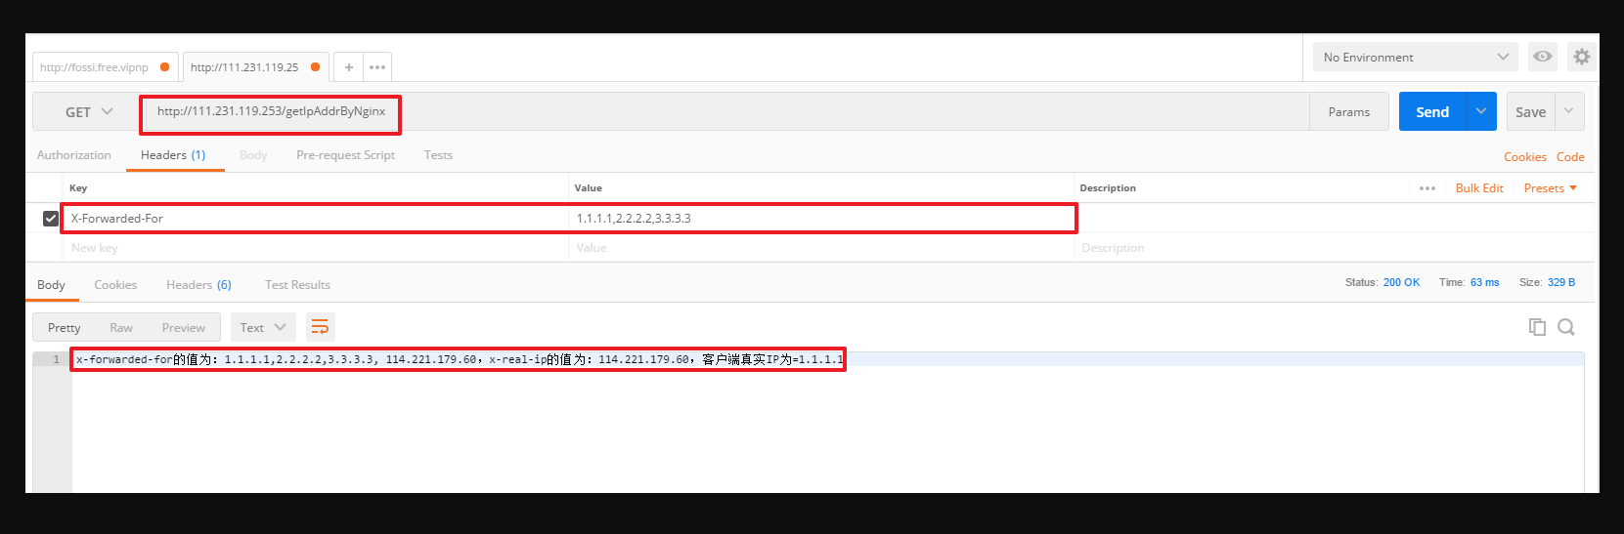Screen dimensions: 1624x534
Task: Open the Cookies link at right
Action: [1525, 157]
